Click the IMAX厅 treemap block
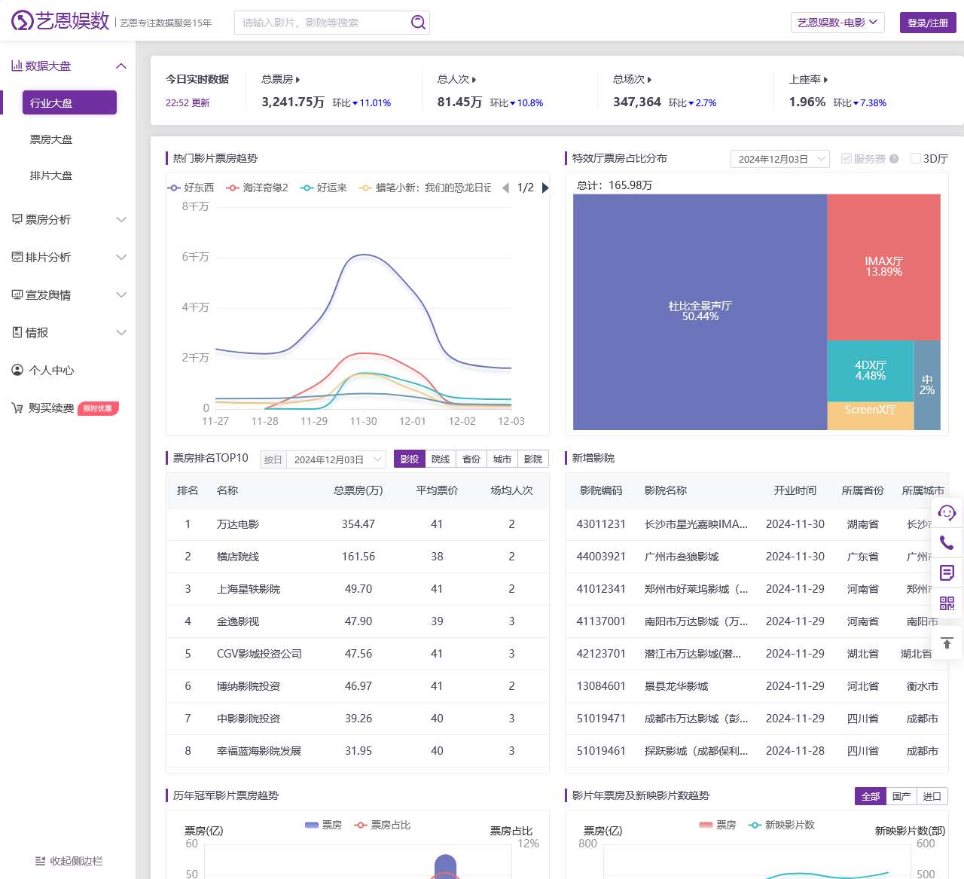Viewport: 964px width, 879px height. [883, 267]
